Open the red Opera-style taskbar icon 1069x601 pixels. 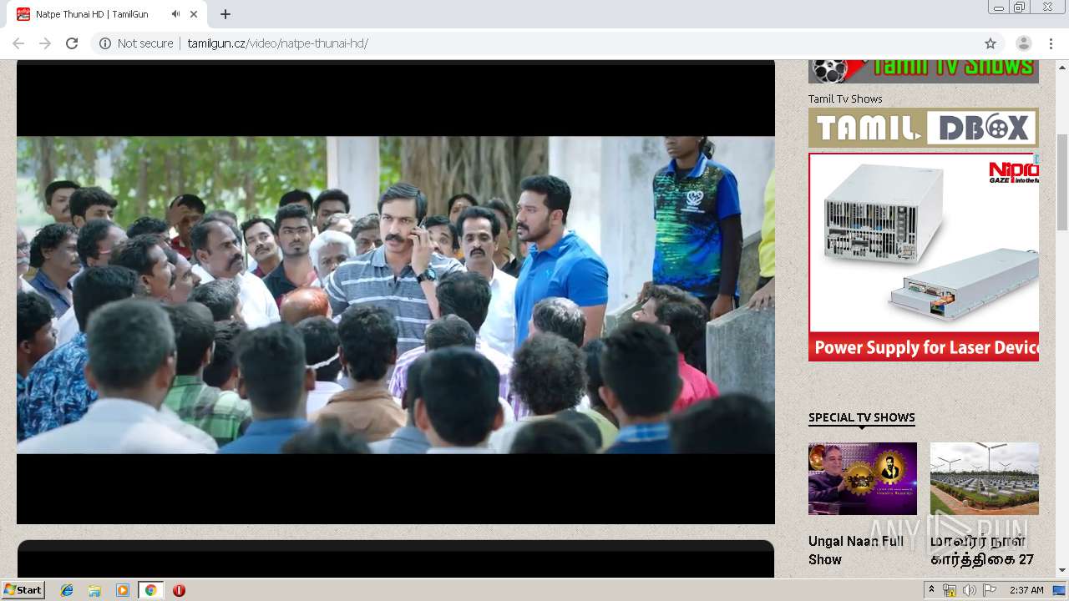coord(179,590)
